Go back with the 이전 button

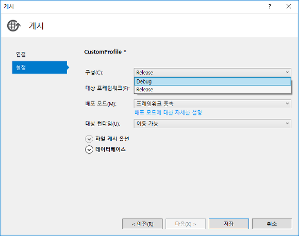click(x=142, y=224)
